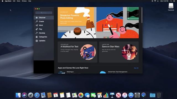Open Notes yellow notepad in dock

click(x=62, y=95)
